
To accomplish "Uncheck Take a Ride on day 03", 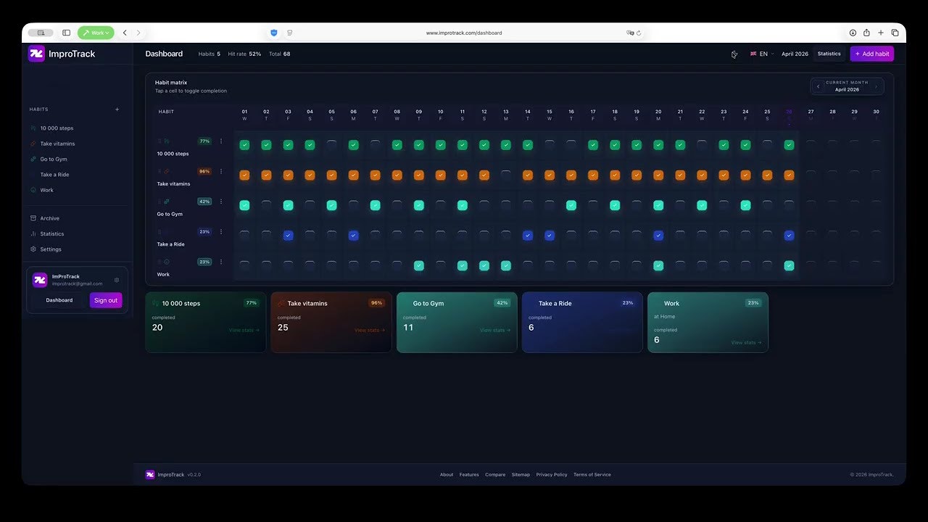I will [x=288, y=236].
